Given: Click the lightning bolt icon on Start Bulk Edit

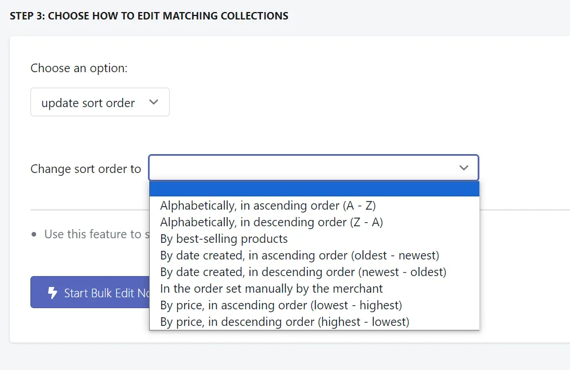Looking at the screenshot, I should pos(53,293).
